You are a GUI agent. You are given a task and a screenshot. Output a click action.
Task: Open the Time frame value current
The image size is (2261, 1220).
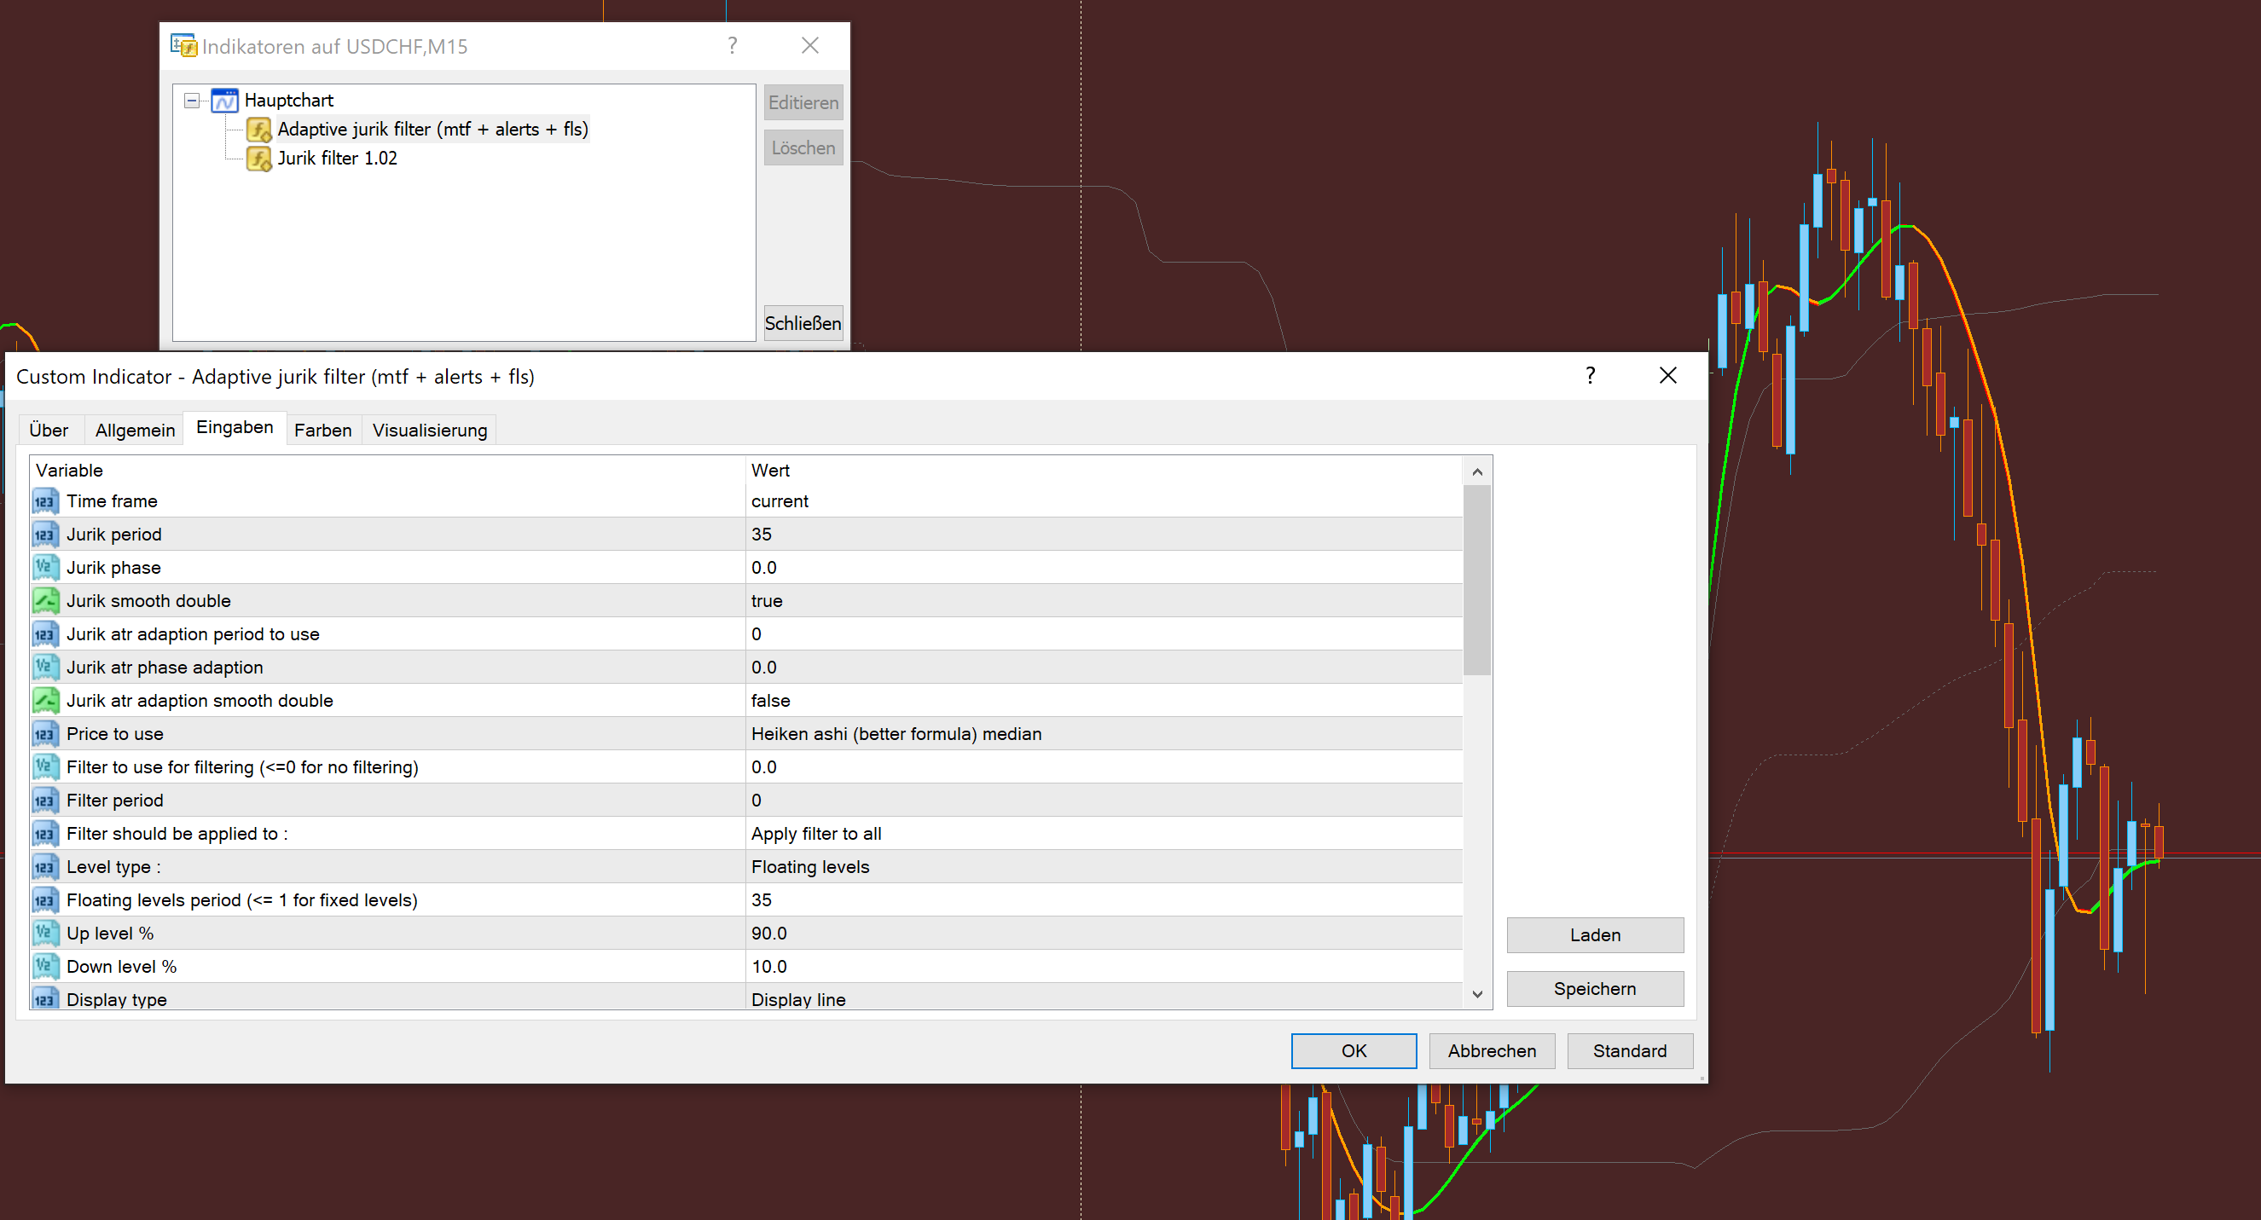780,500
